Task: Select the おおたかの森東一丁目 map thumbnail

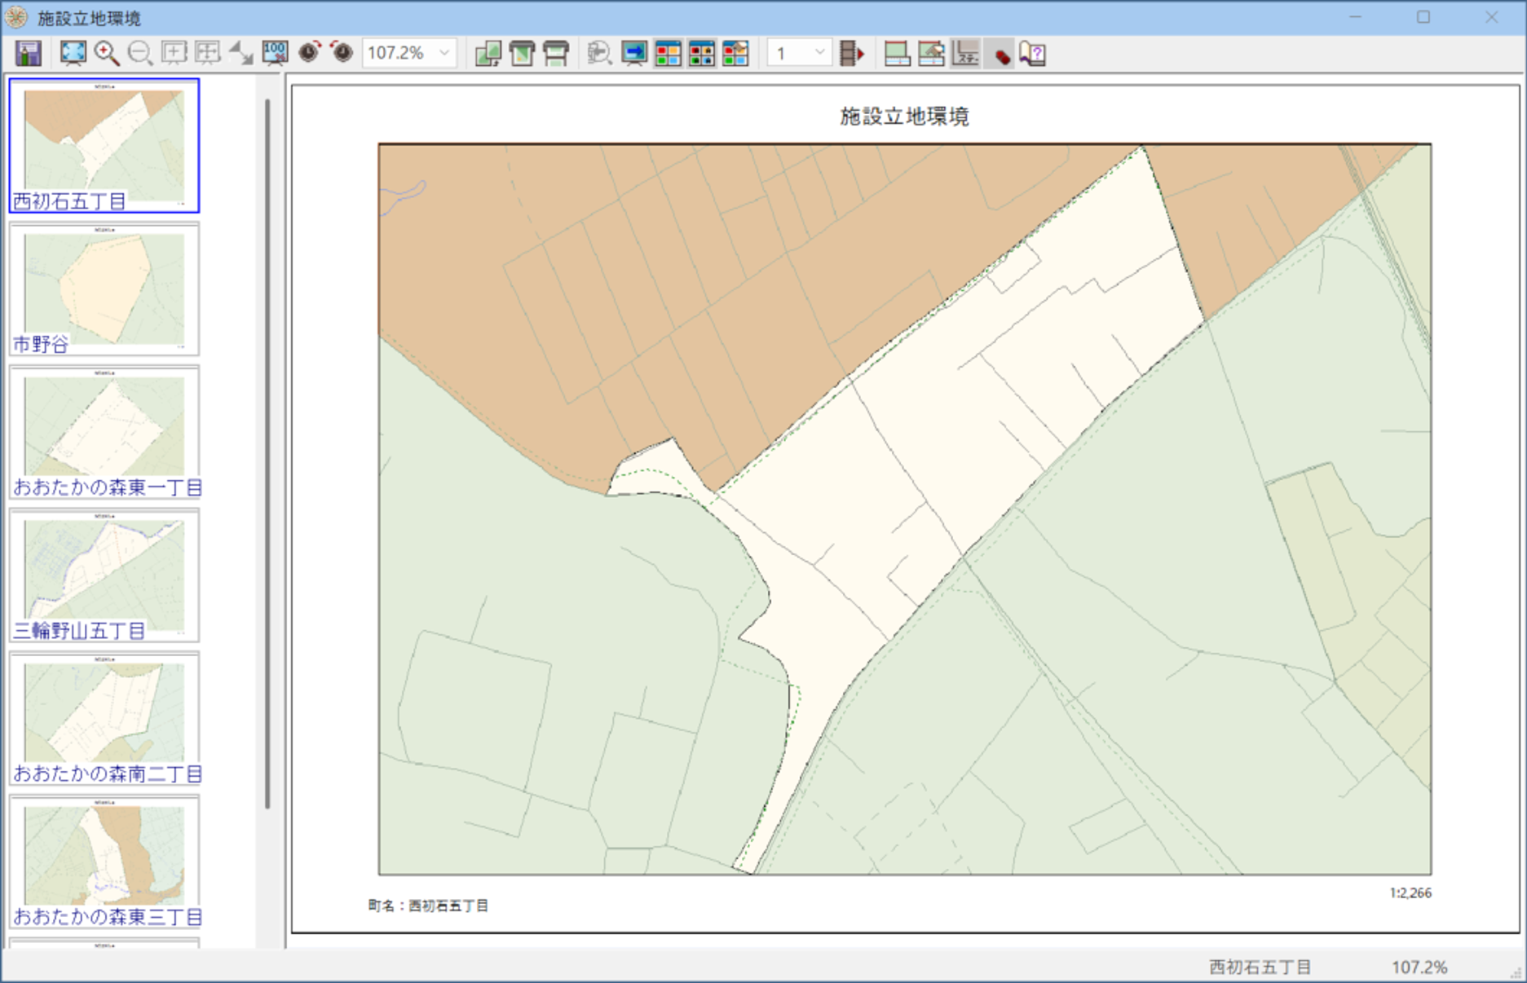Action: coord(104,432)
